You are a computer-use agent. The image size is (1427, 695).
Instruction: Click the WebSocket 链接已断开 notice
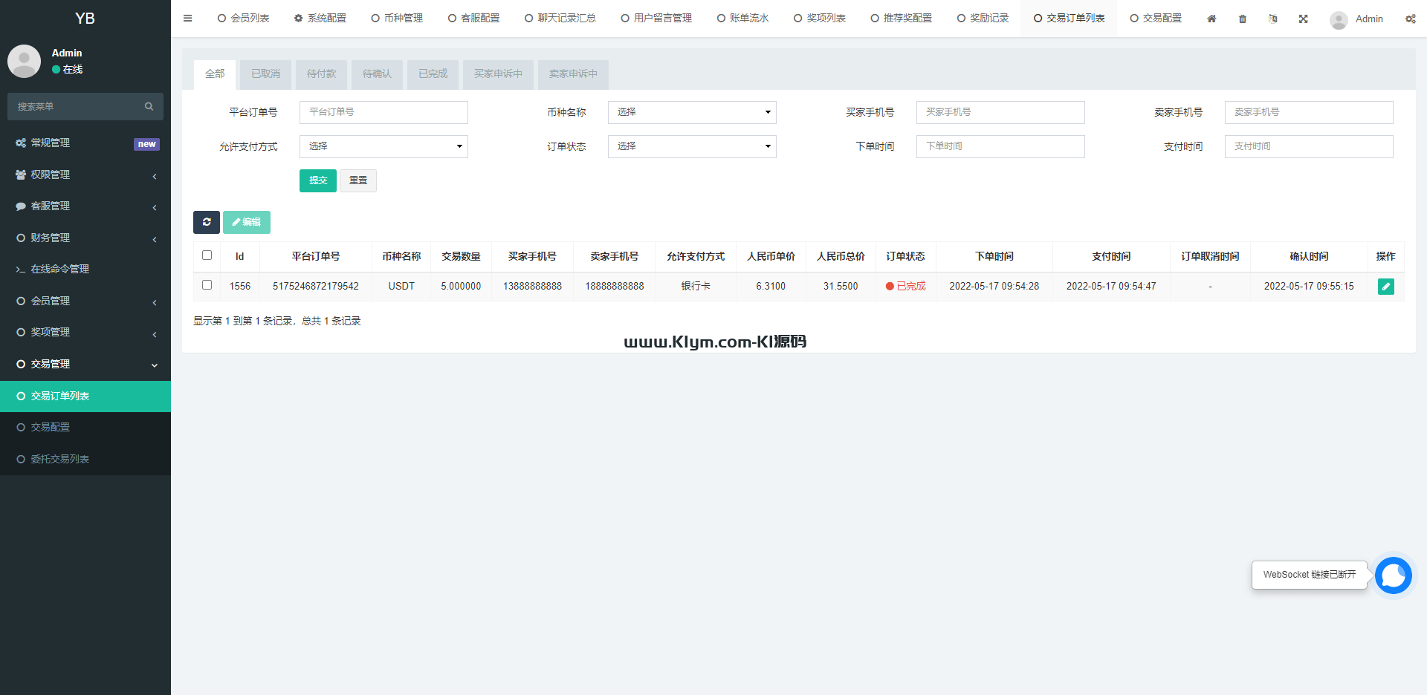1310,575
